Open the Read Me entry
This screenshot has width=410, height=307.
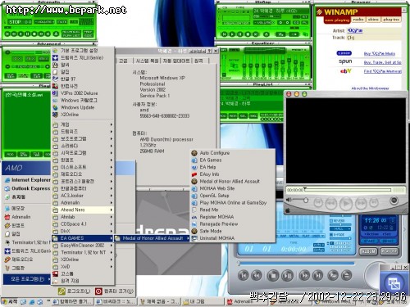tap(233, 210)
